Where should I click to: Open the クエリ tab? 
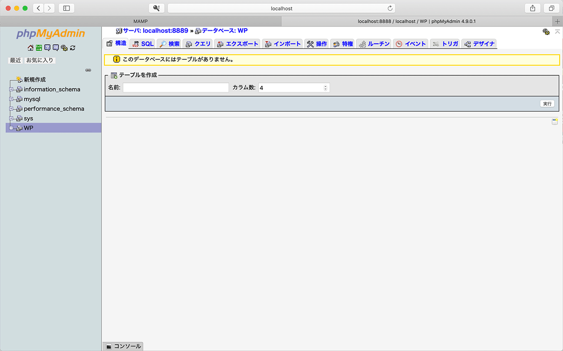coord(197,44)
